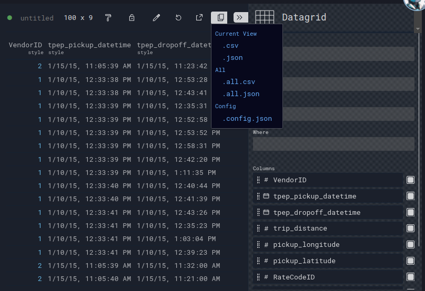This screenshot has width=425, height=291.
Task: Toggle the tpep_pickup_datetime column checkbox
Action: (410, 196)
